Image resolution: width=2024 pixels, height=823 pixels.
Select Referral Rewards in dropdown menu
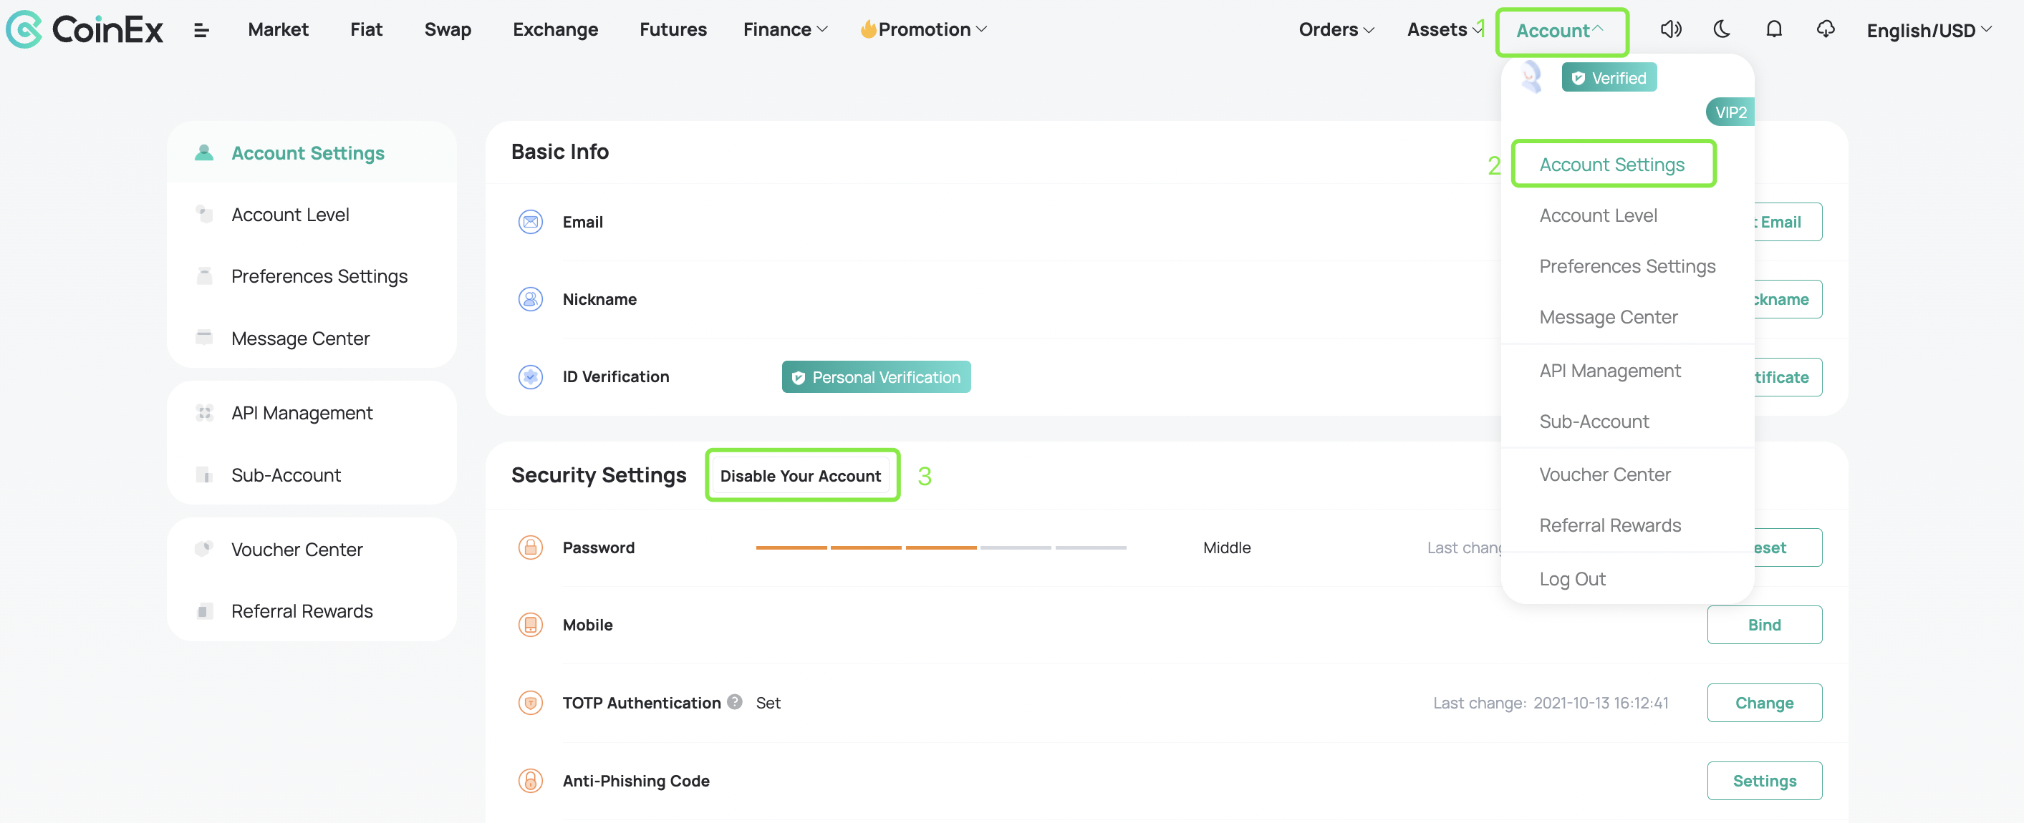pos(1610,525)
